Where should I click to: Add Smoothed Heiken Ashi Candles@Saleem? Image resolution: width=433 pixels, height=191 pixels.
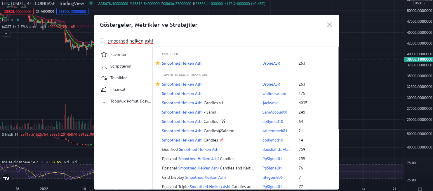[x=198, y=131]
